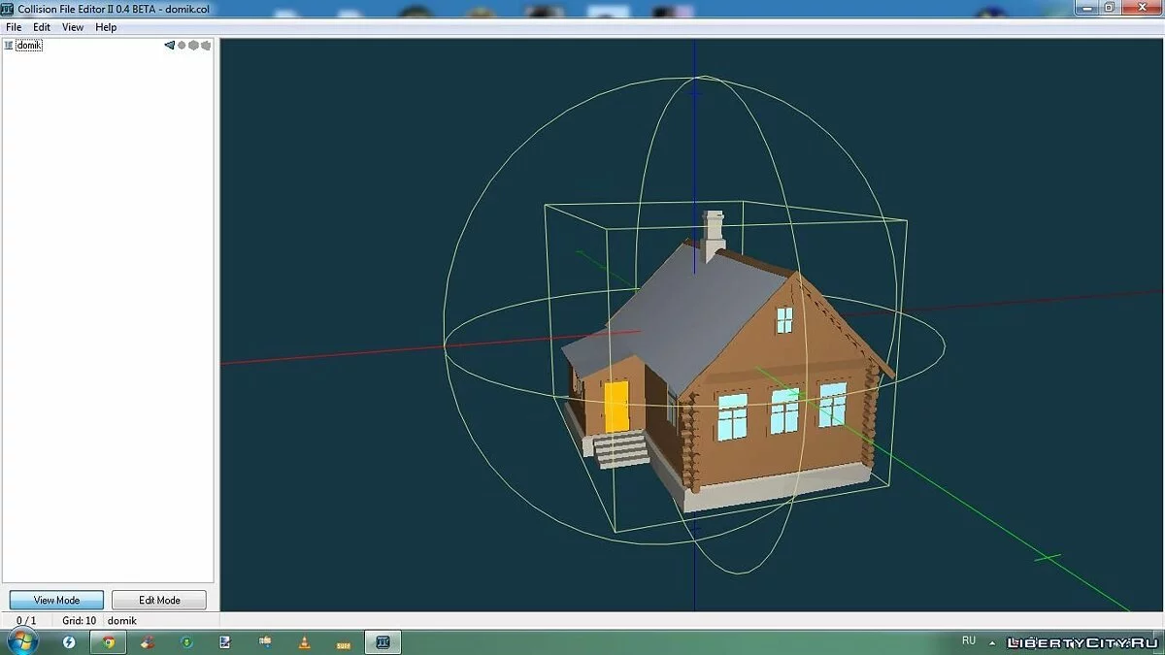The image size is (1165, 655).
Task: Click the RU language indicator
Action: point(968,641)
